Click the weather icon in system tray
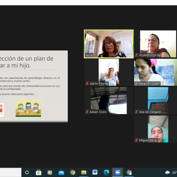 (x=167, y=172)
